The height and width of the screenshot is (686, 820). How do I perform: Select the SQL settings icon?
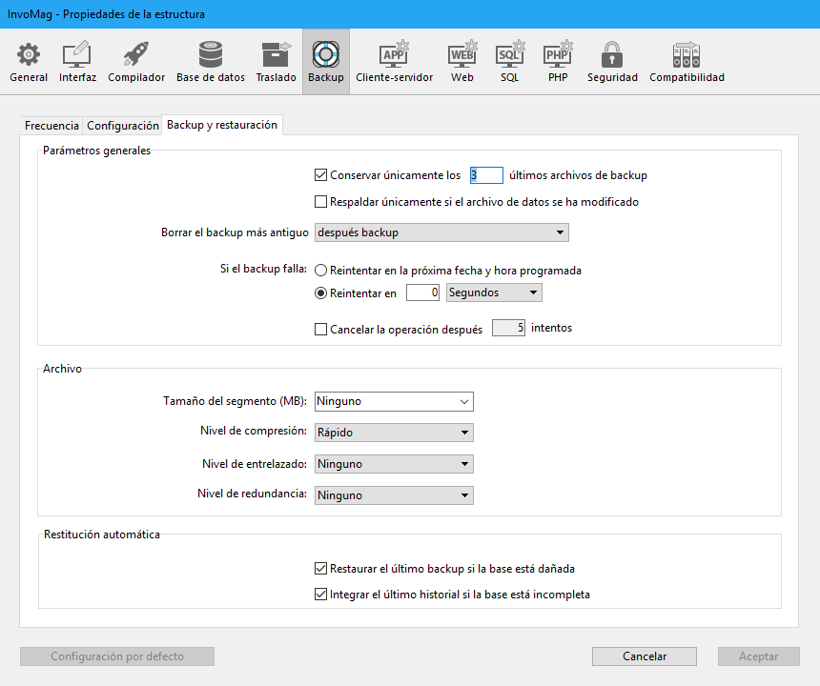coord(510,61)
